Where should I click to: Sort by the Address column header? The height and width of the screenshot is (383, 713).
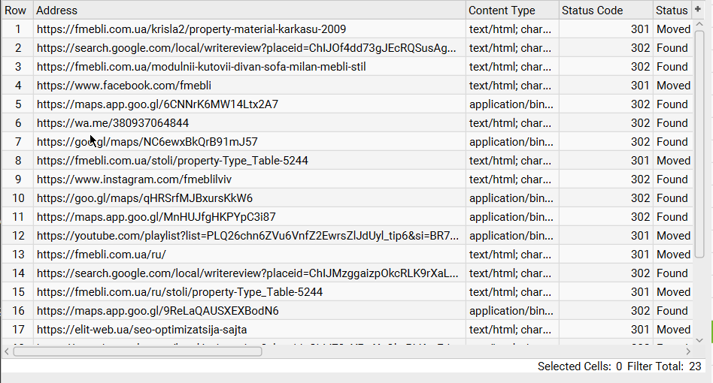pyautogui.click(x=248, y=11)
